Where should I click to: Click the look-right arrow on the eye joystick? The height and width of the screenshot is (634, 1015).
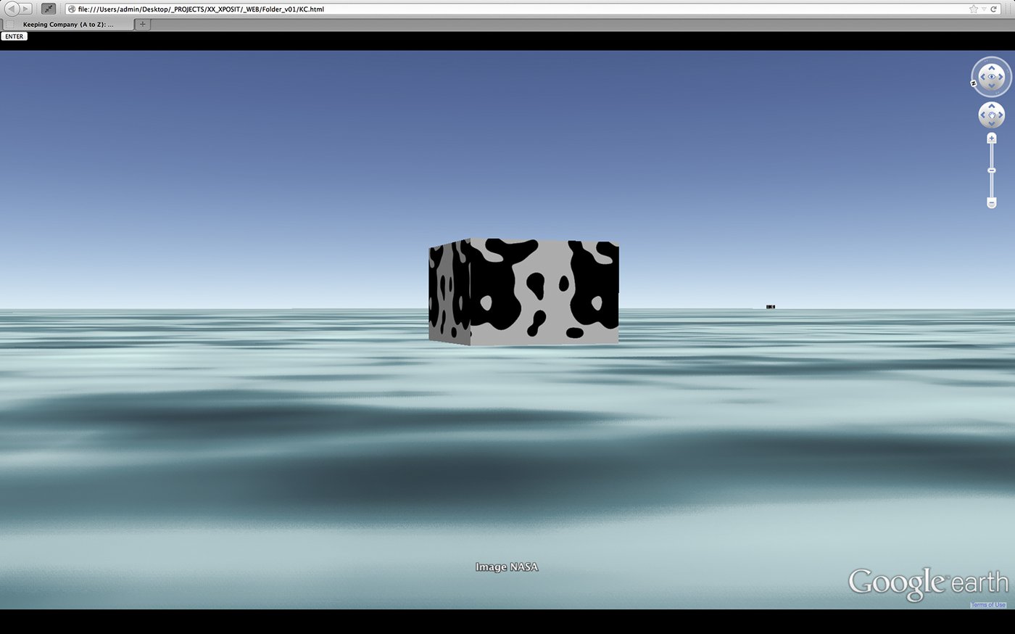tap(1001, 76)
